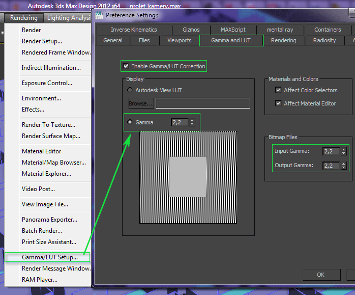
Task: Open the Inverse Kinematics tab
Action: 134,30
